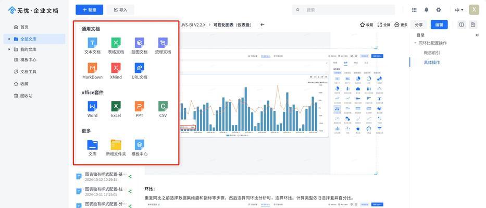Viewport: 486px width, 208px height.
Task: Choose the 脑图文档 mind map icon
Action: [x=139, y=43]
